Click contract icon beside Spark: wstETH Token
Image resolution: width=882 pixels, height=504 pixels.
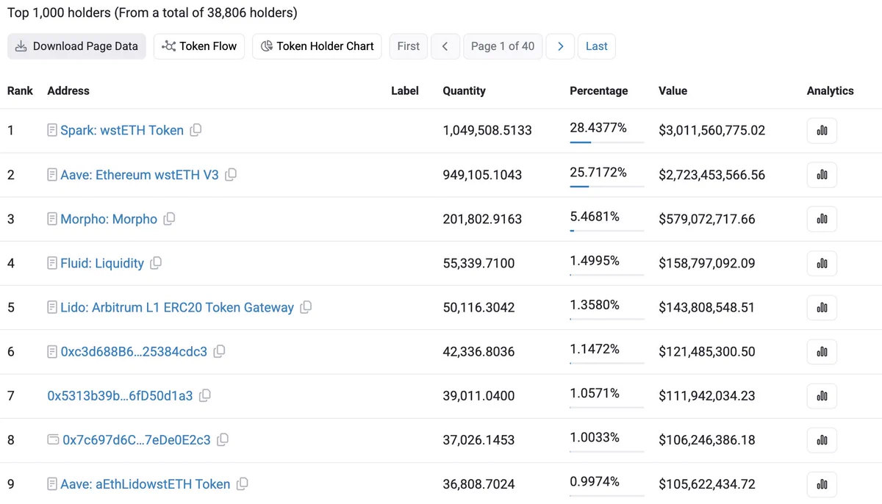tap(52, 130)
